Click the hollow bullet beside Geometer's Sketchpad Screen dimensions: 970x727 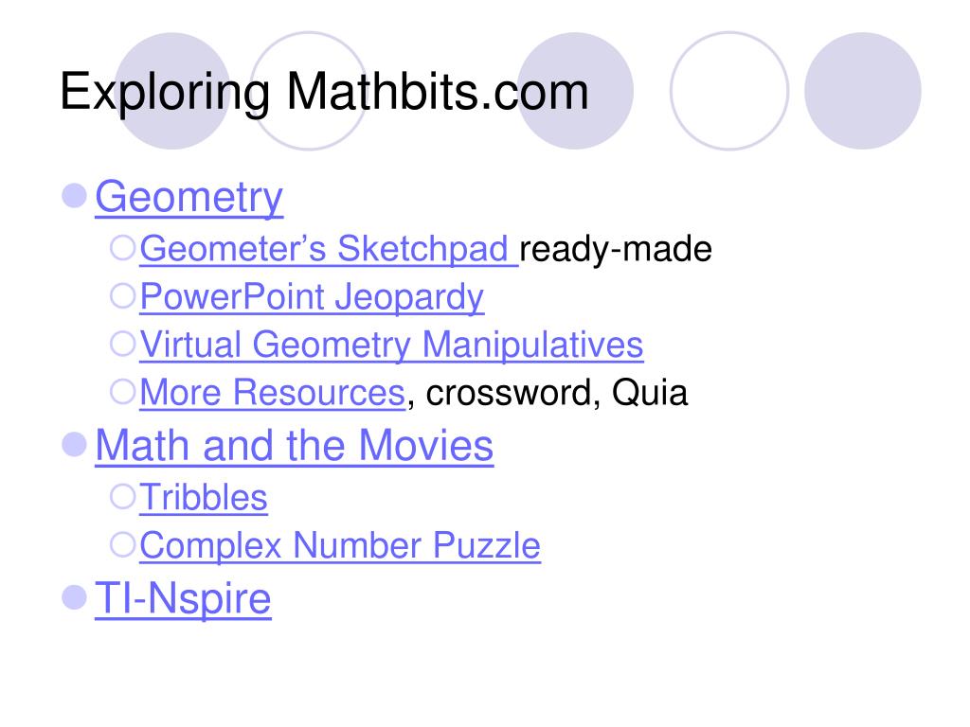tap(122, 248)
